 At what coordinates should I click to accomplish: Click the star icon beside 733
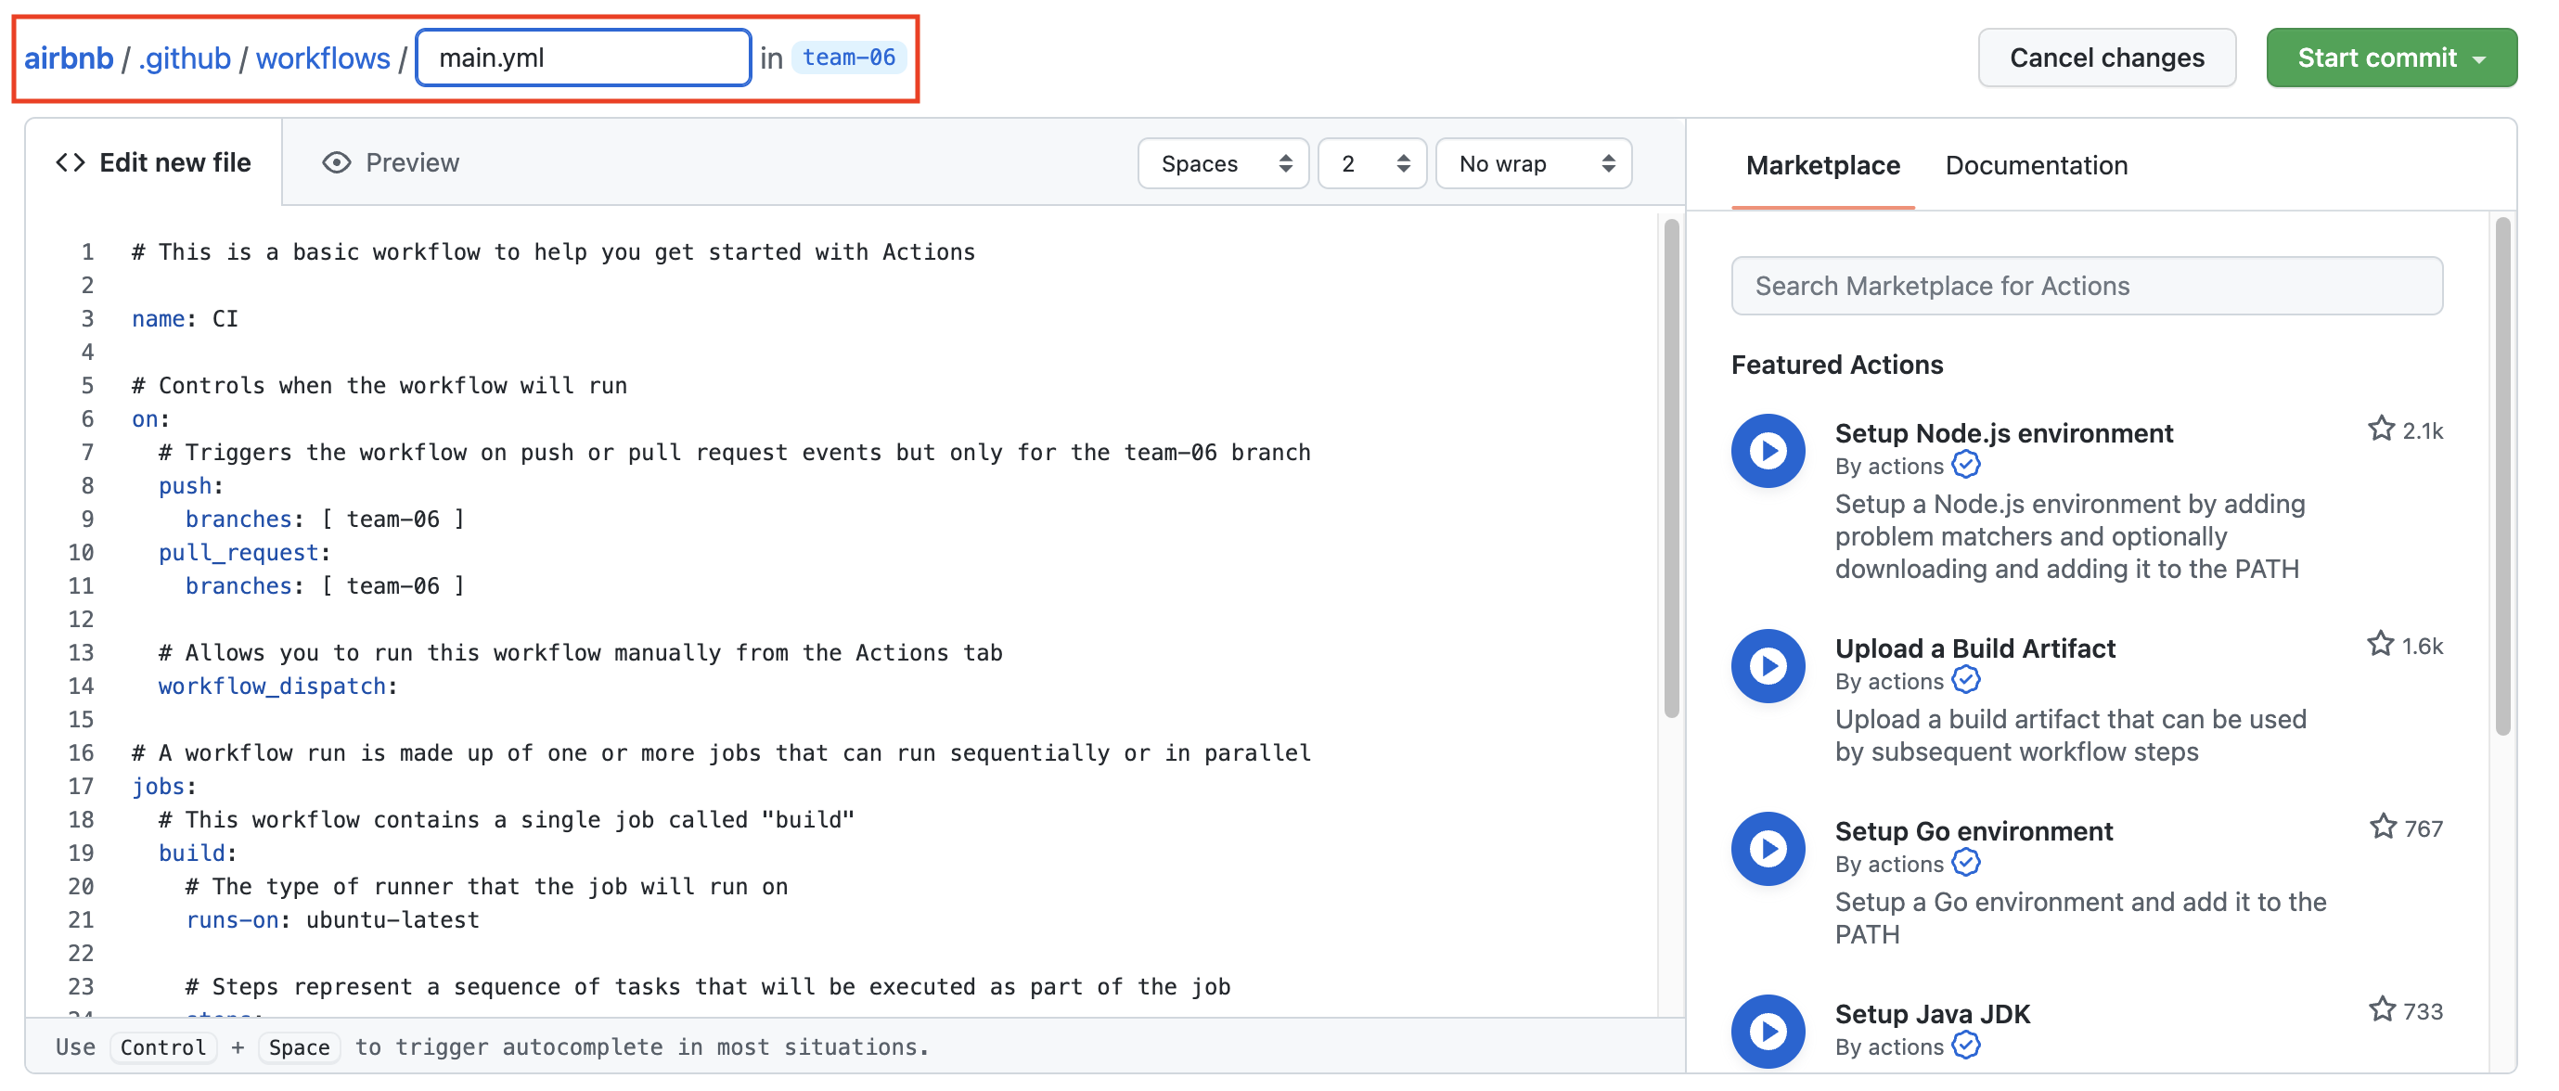point(2381,1010)
